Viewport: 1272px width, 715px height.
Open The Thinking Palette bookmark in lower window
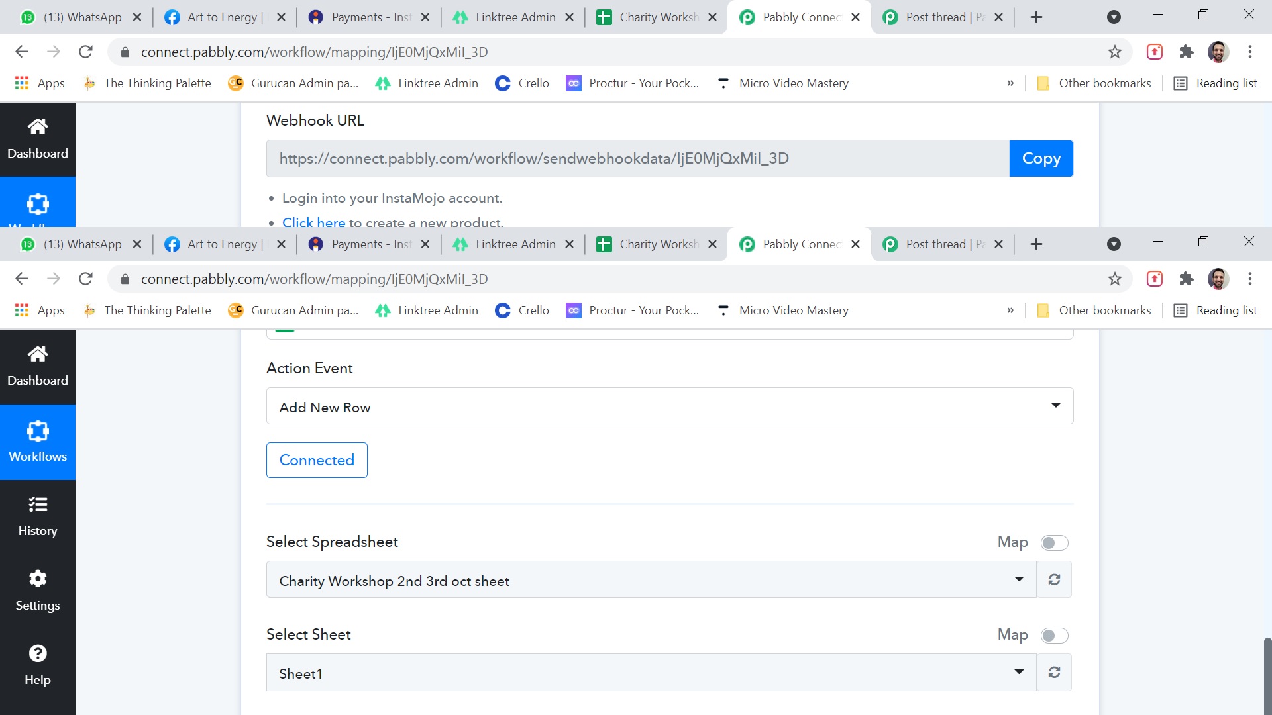[x=147, y=310]
